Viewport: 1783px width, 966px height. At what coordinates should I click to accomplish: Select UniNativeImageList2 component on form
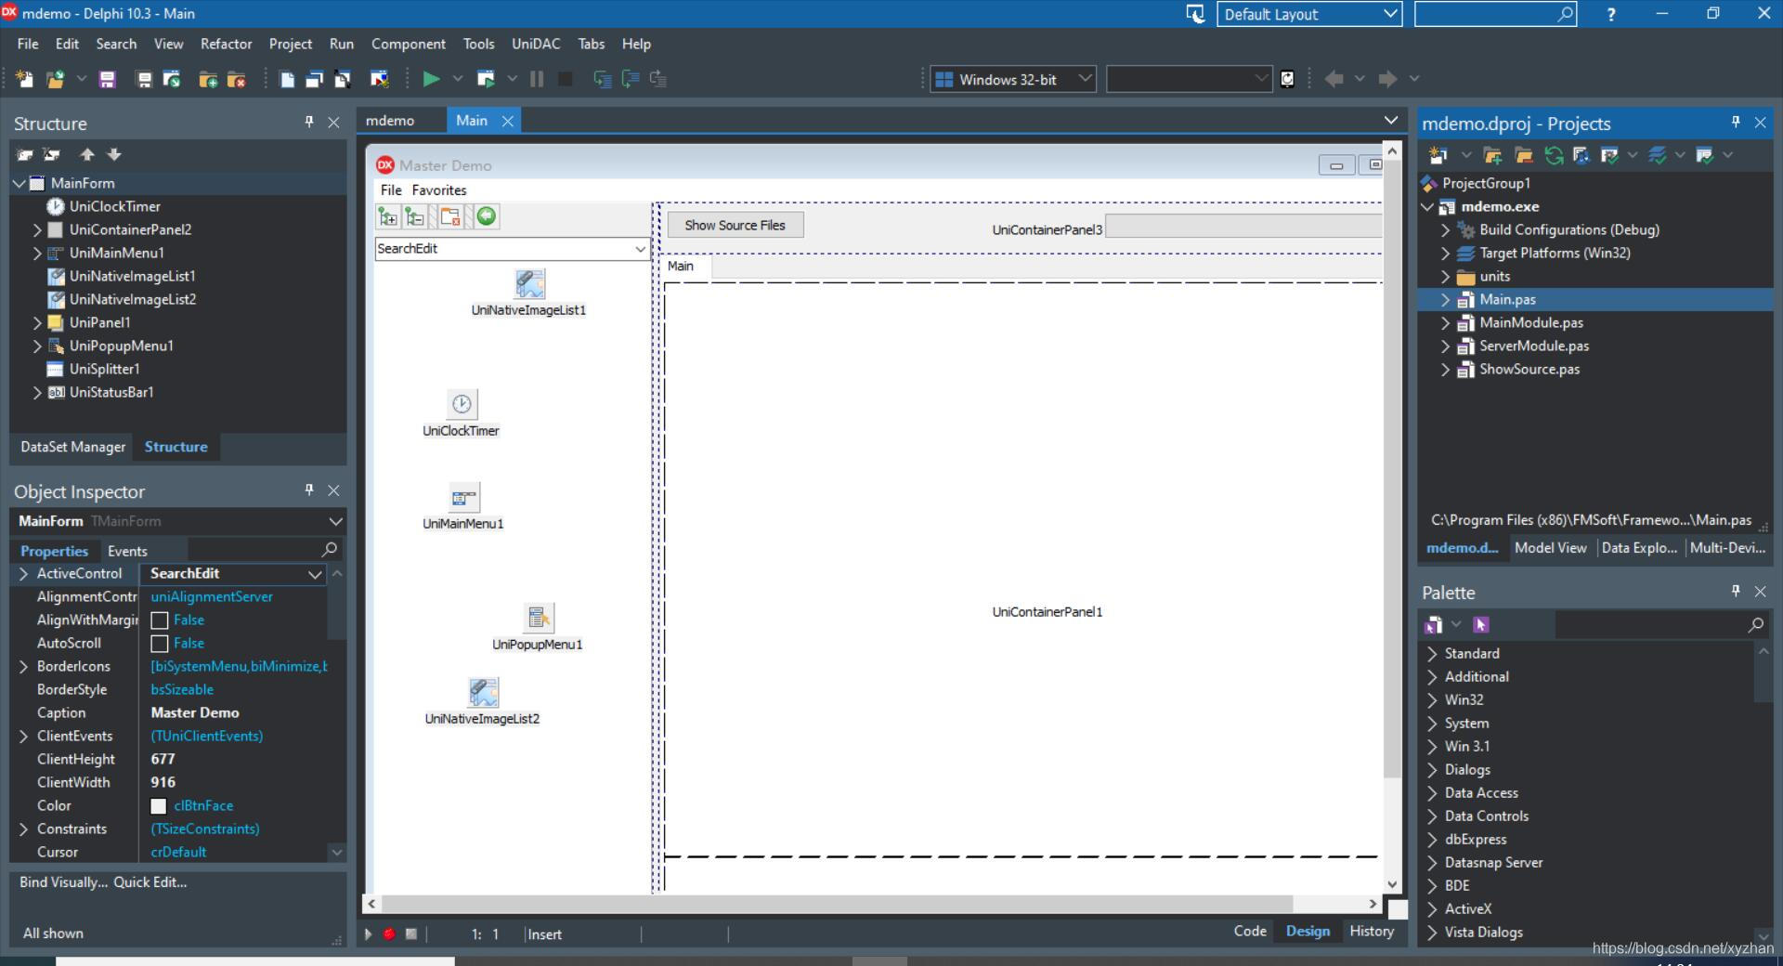click(483, 692)
